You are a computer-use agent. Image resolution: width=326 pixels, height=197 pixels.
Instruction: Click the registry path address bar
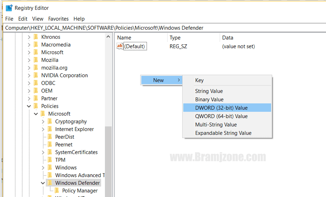(164, 28)
